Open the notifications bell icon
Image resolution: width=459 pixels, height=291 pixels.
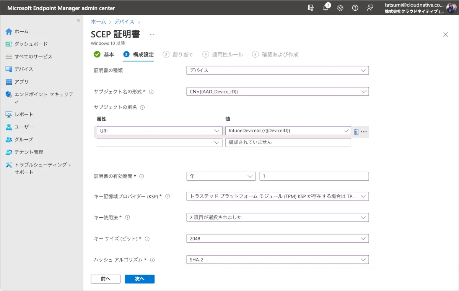pyautogui.click(x=326, y=8)
